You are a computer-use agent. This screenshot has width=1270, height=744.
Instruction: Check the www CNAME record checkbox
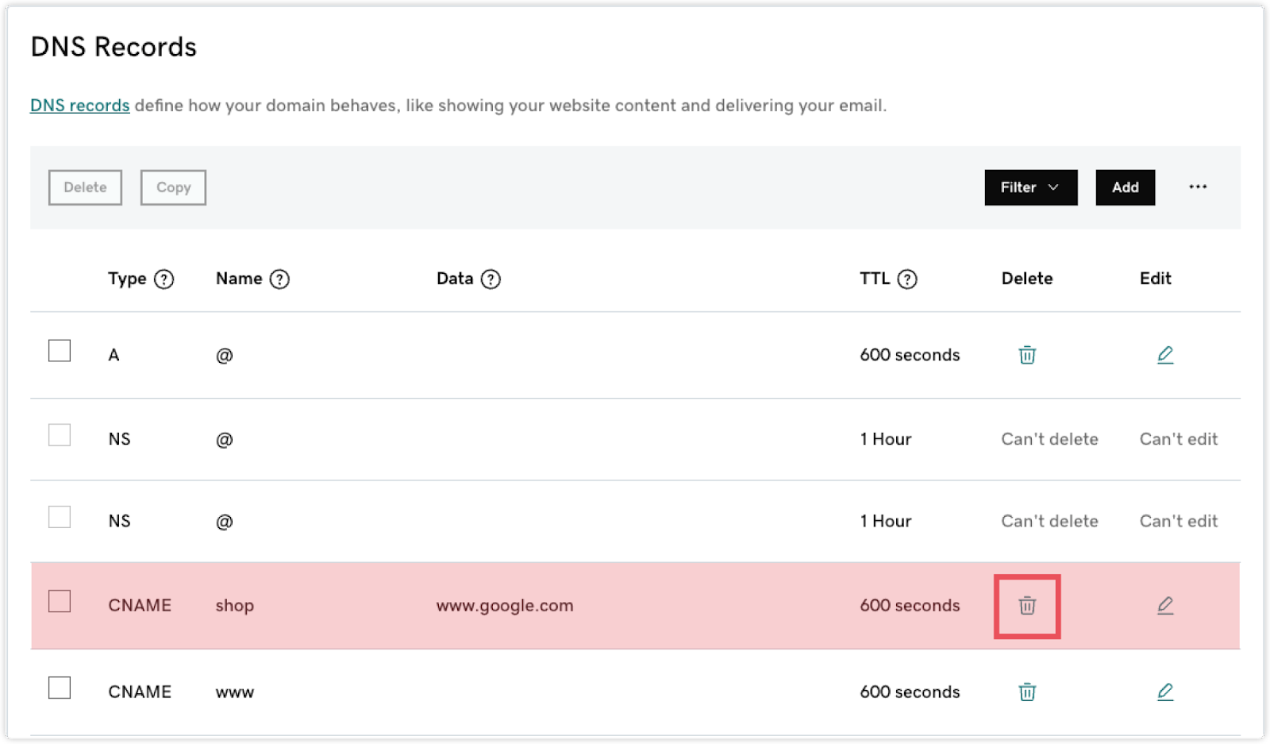point(60,688)
